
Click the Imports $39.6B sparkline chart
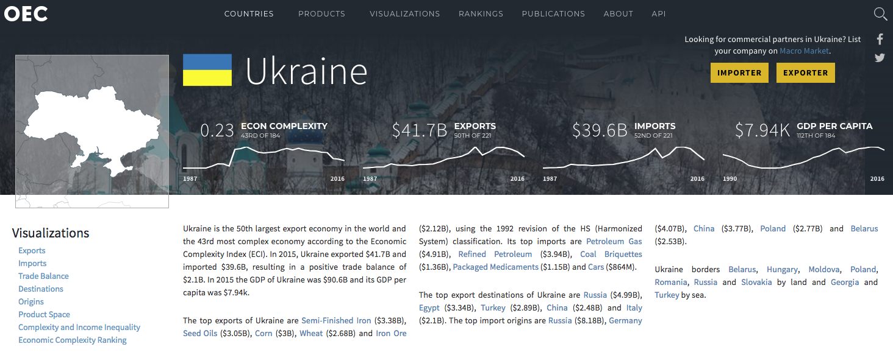pyautogui.click(x=624, y=158)
